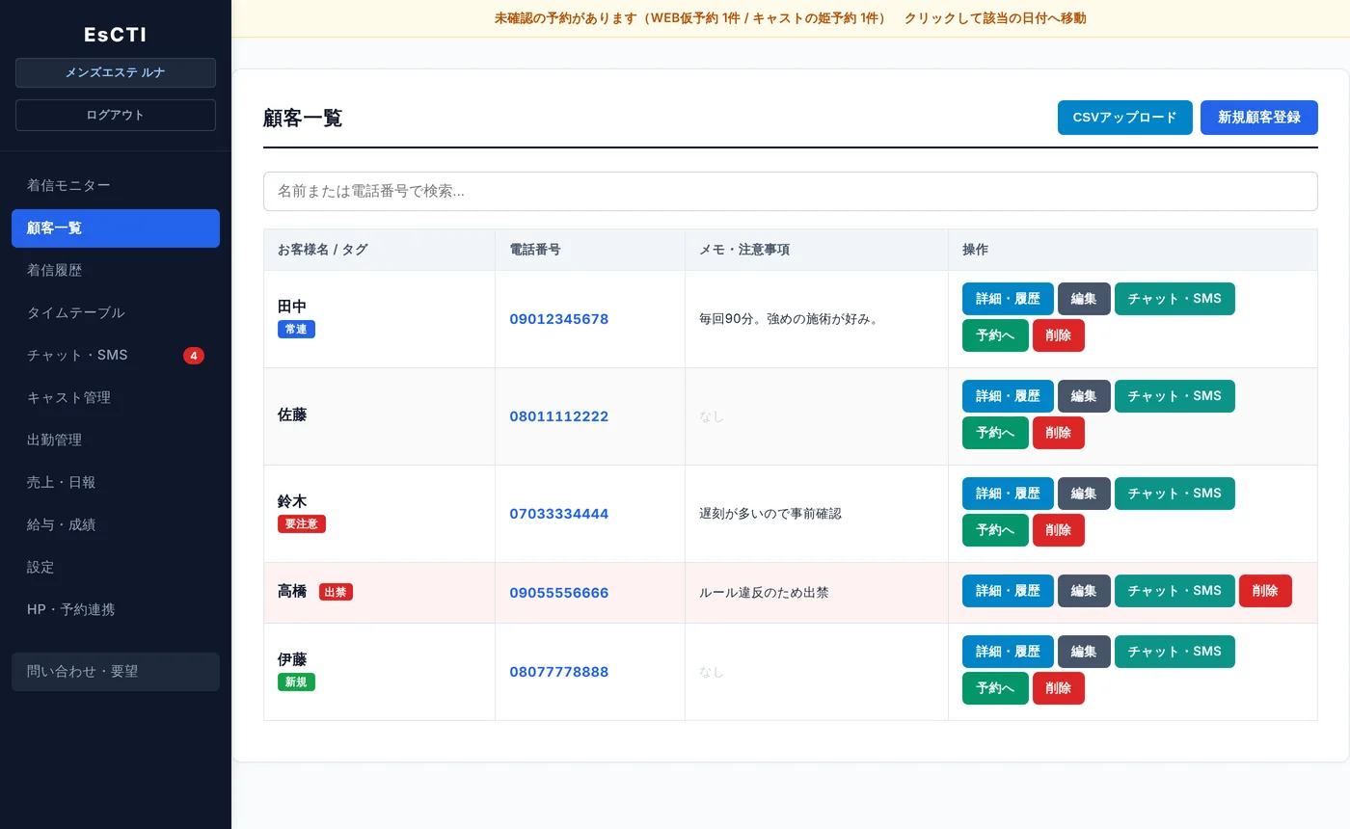
Task: Open チャット・SMS sidebar menu item
Action: (x=116, y=356)
